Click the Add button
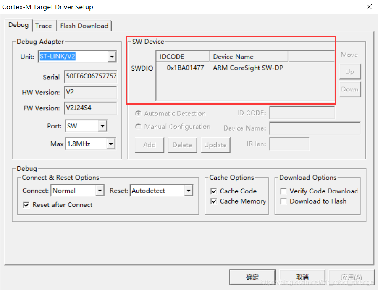 150,145
